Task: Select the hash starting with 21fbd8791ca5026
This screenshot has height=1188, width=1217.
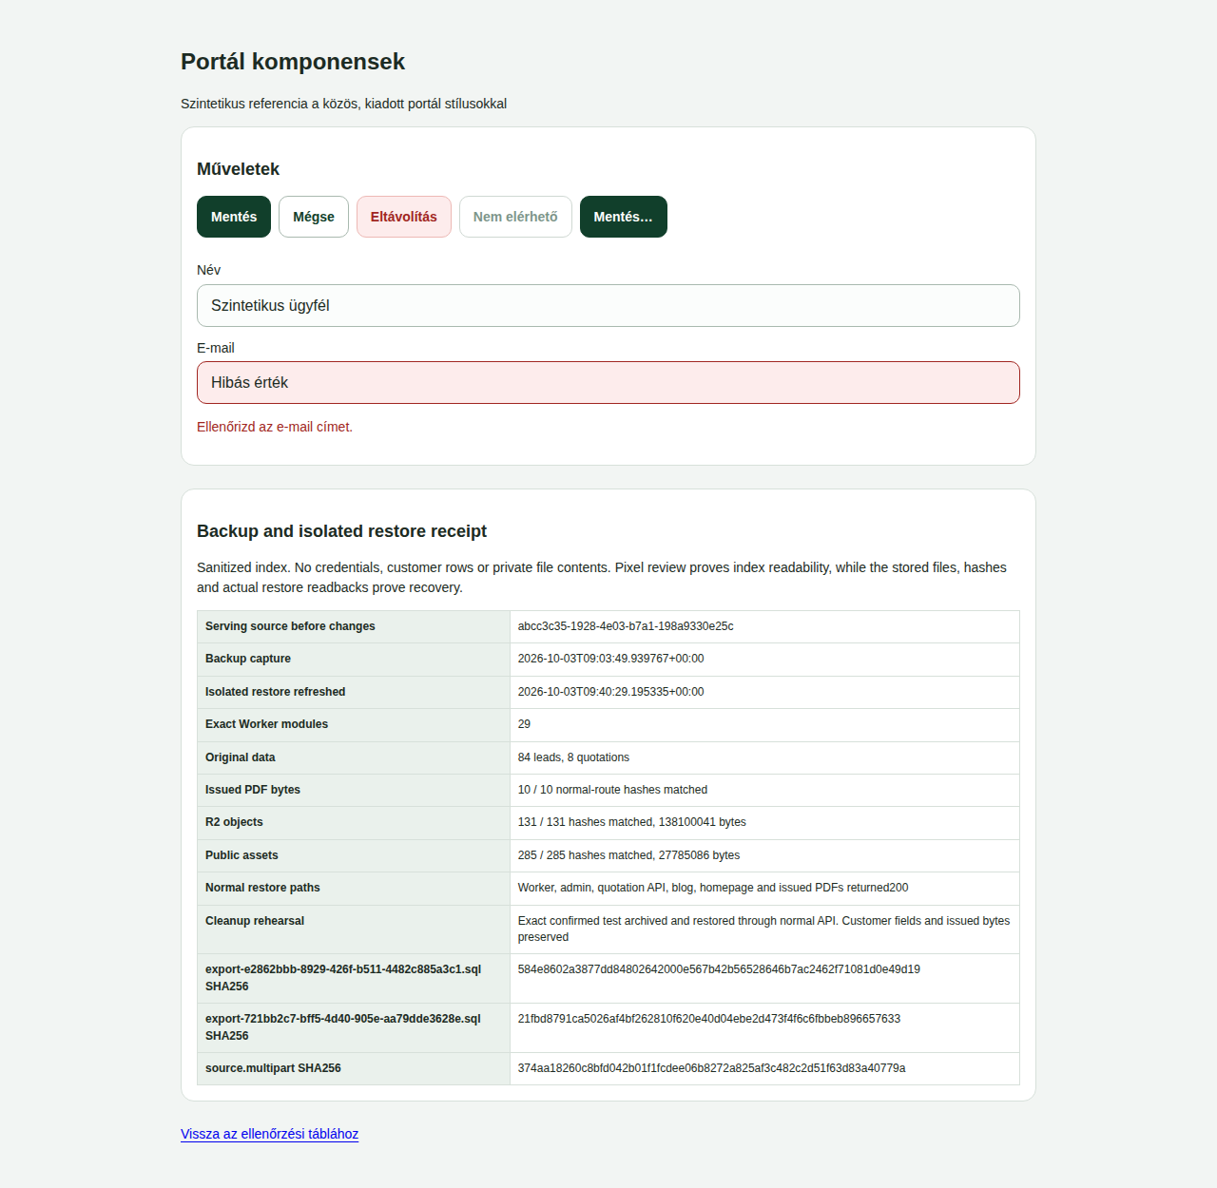Action: 709,1019
